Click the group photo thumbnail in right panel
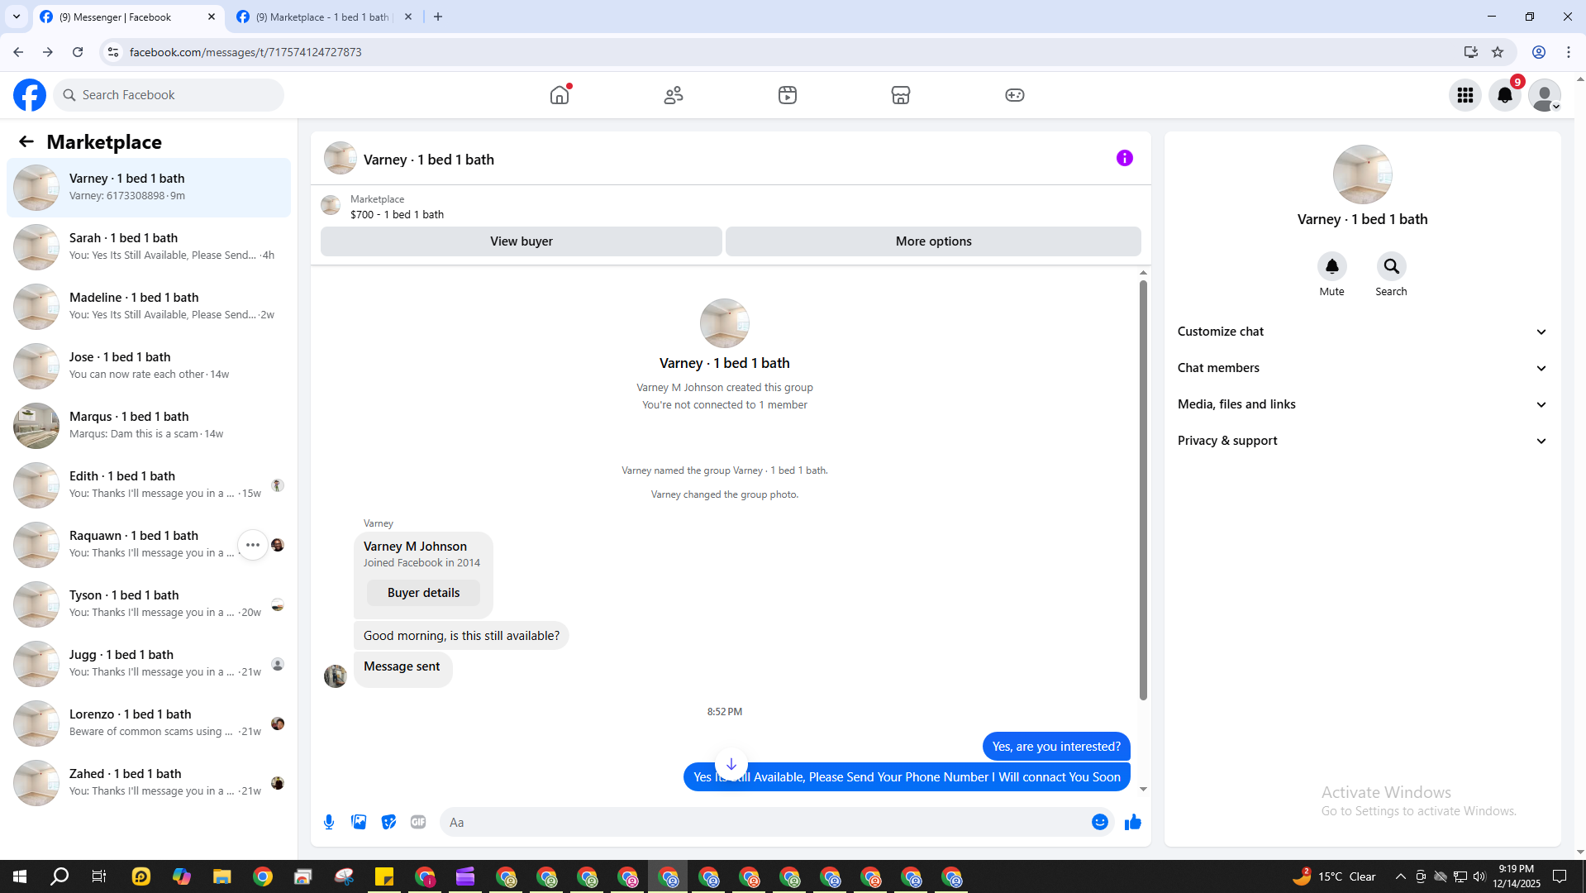Screen dimensions: 1586x893 pyautogui.click(x=1363, y=174)
